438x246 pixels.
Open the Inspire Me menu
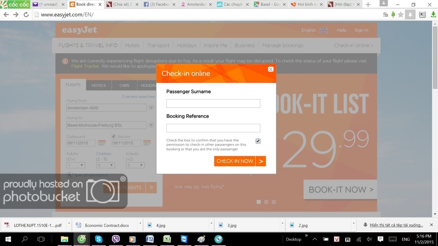tap(216, 45)
